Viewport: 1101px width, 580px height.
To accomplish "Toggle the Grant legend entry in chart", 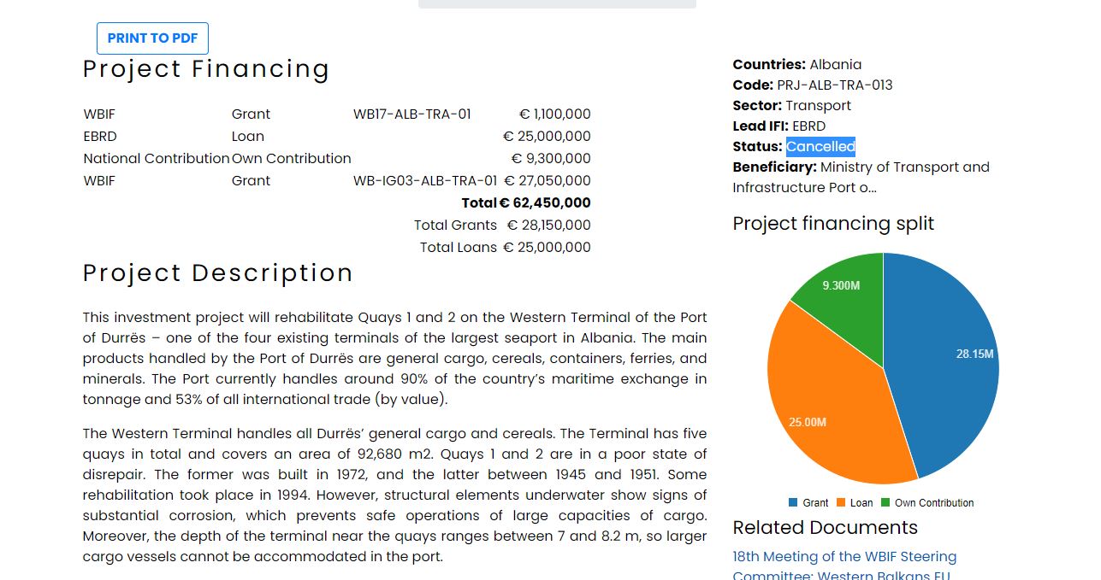I will click(808, 503).
